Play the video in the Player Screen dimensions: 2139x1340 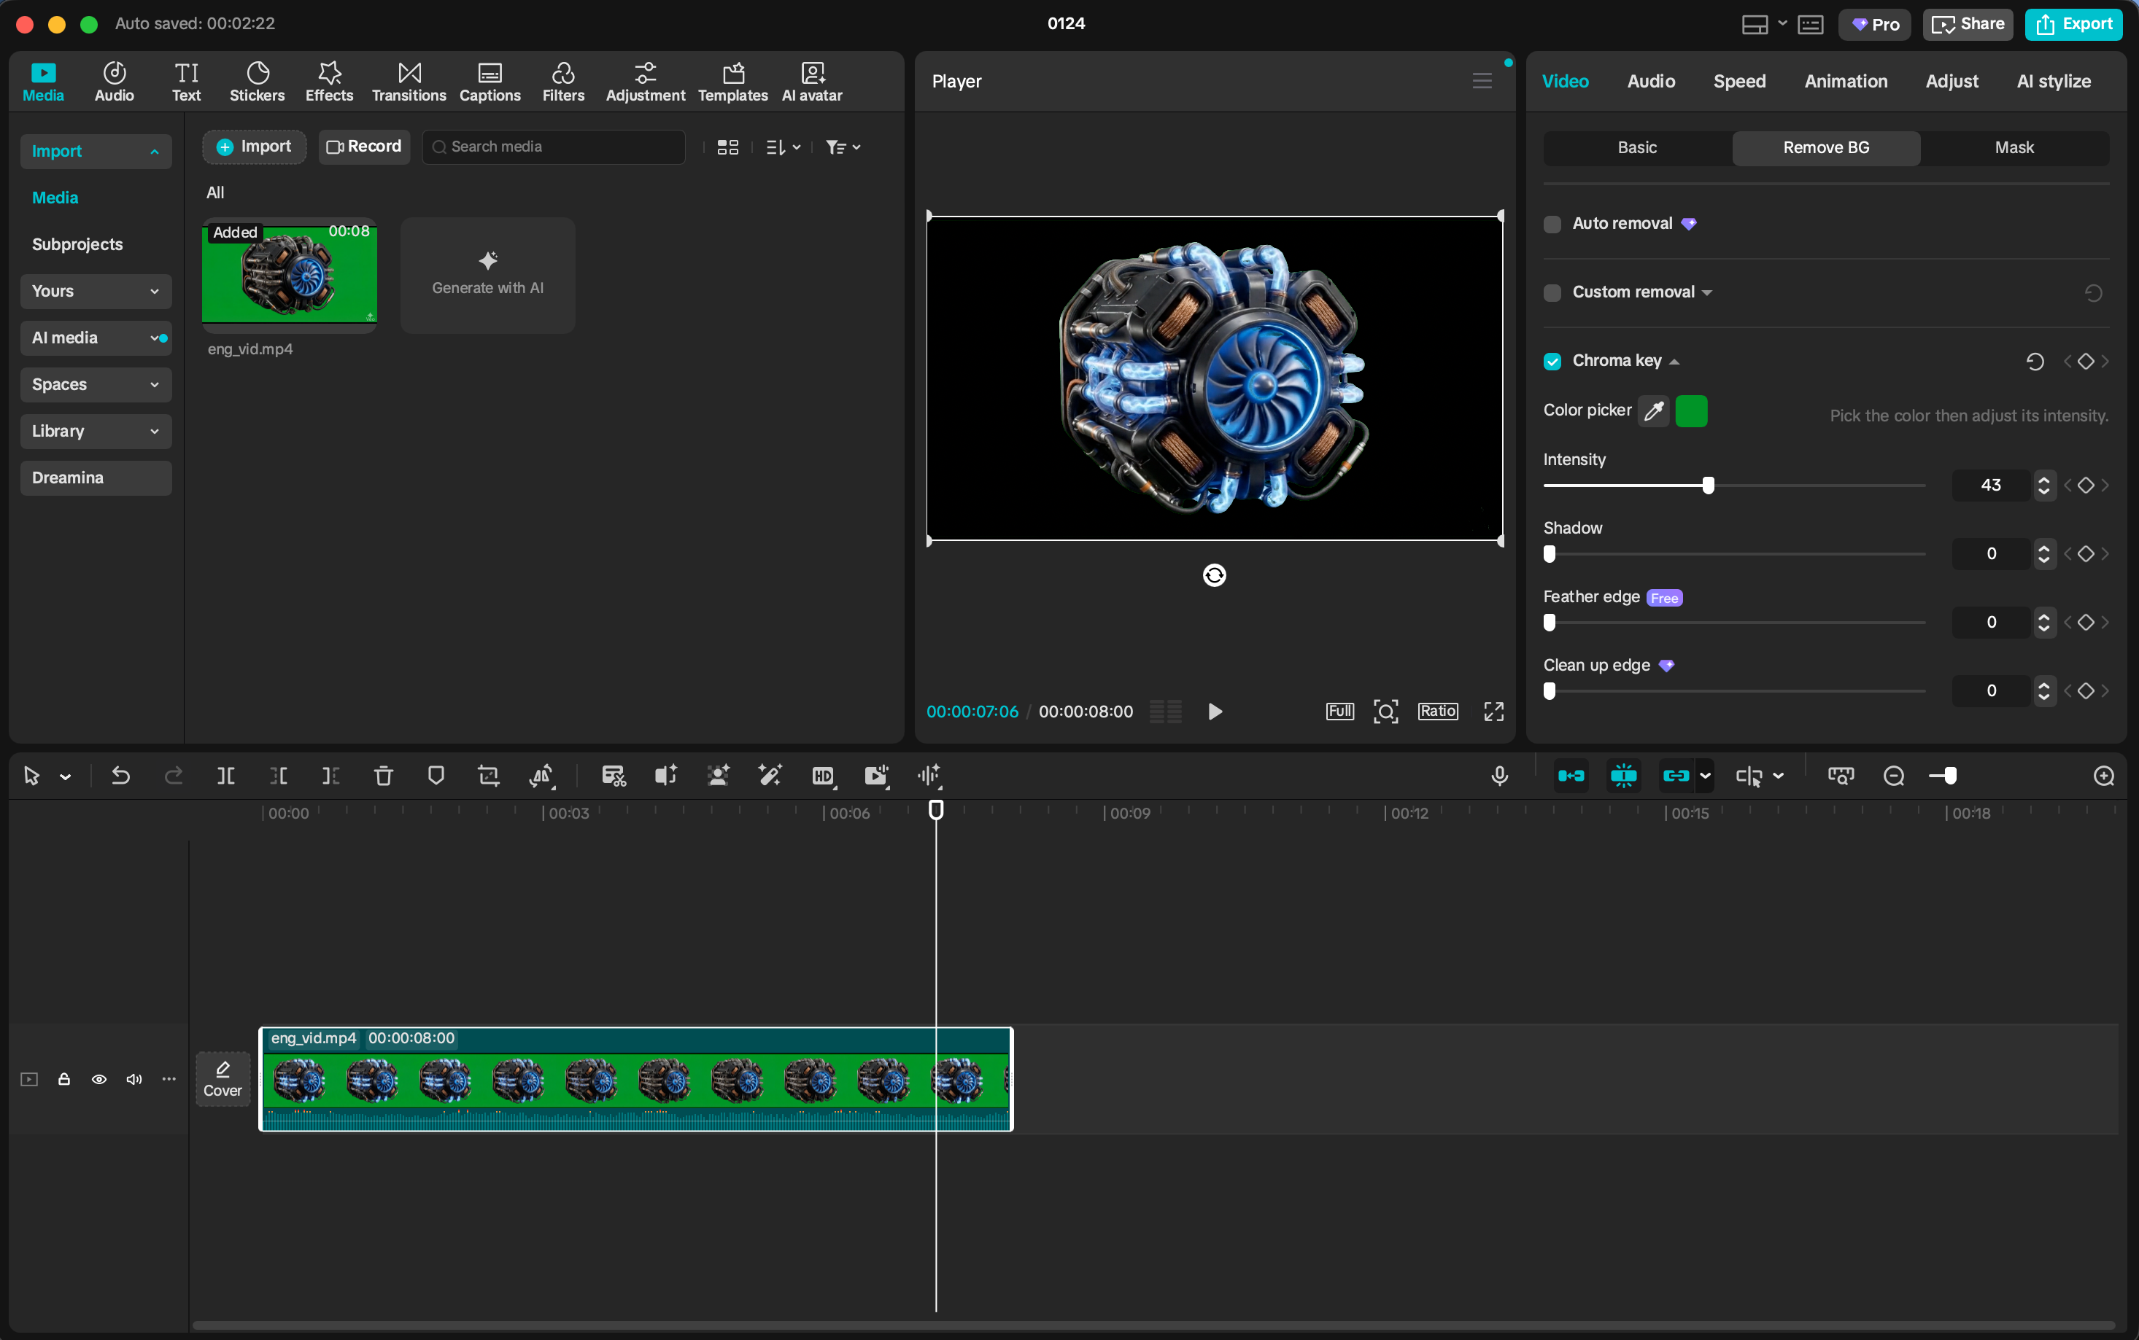click(x=1214, y=711)
